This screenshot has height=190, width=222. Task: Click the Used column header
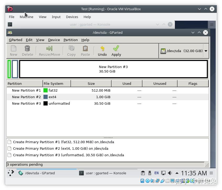pyautogui.click(x=127, y=83)
